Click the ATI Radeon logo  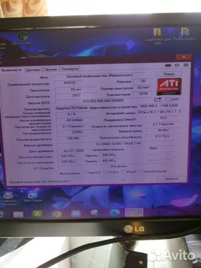(x=169, y=86)
